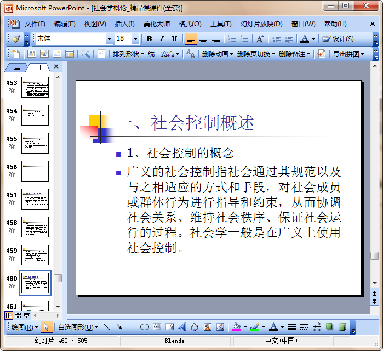This screenshot has width=383, height=351.
Task: Switch to slide sorter view
Action: pyautogui.click(x=18, y=315)
